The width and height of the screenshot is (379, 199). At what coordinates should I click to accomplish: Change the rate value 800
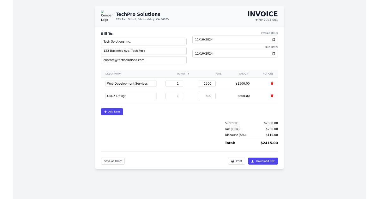point(207,96)
